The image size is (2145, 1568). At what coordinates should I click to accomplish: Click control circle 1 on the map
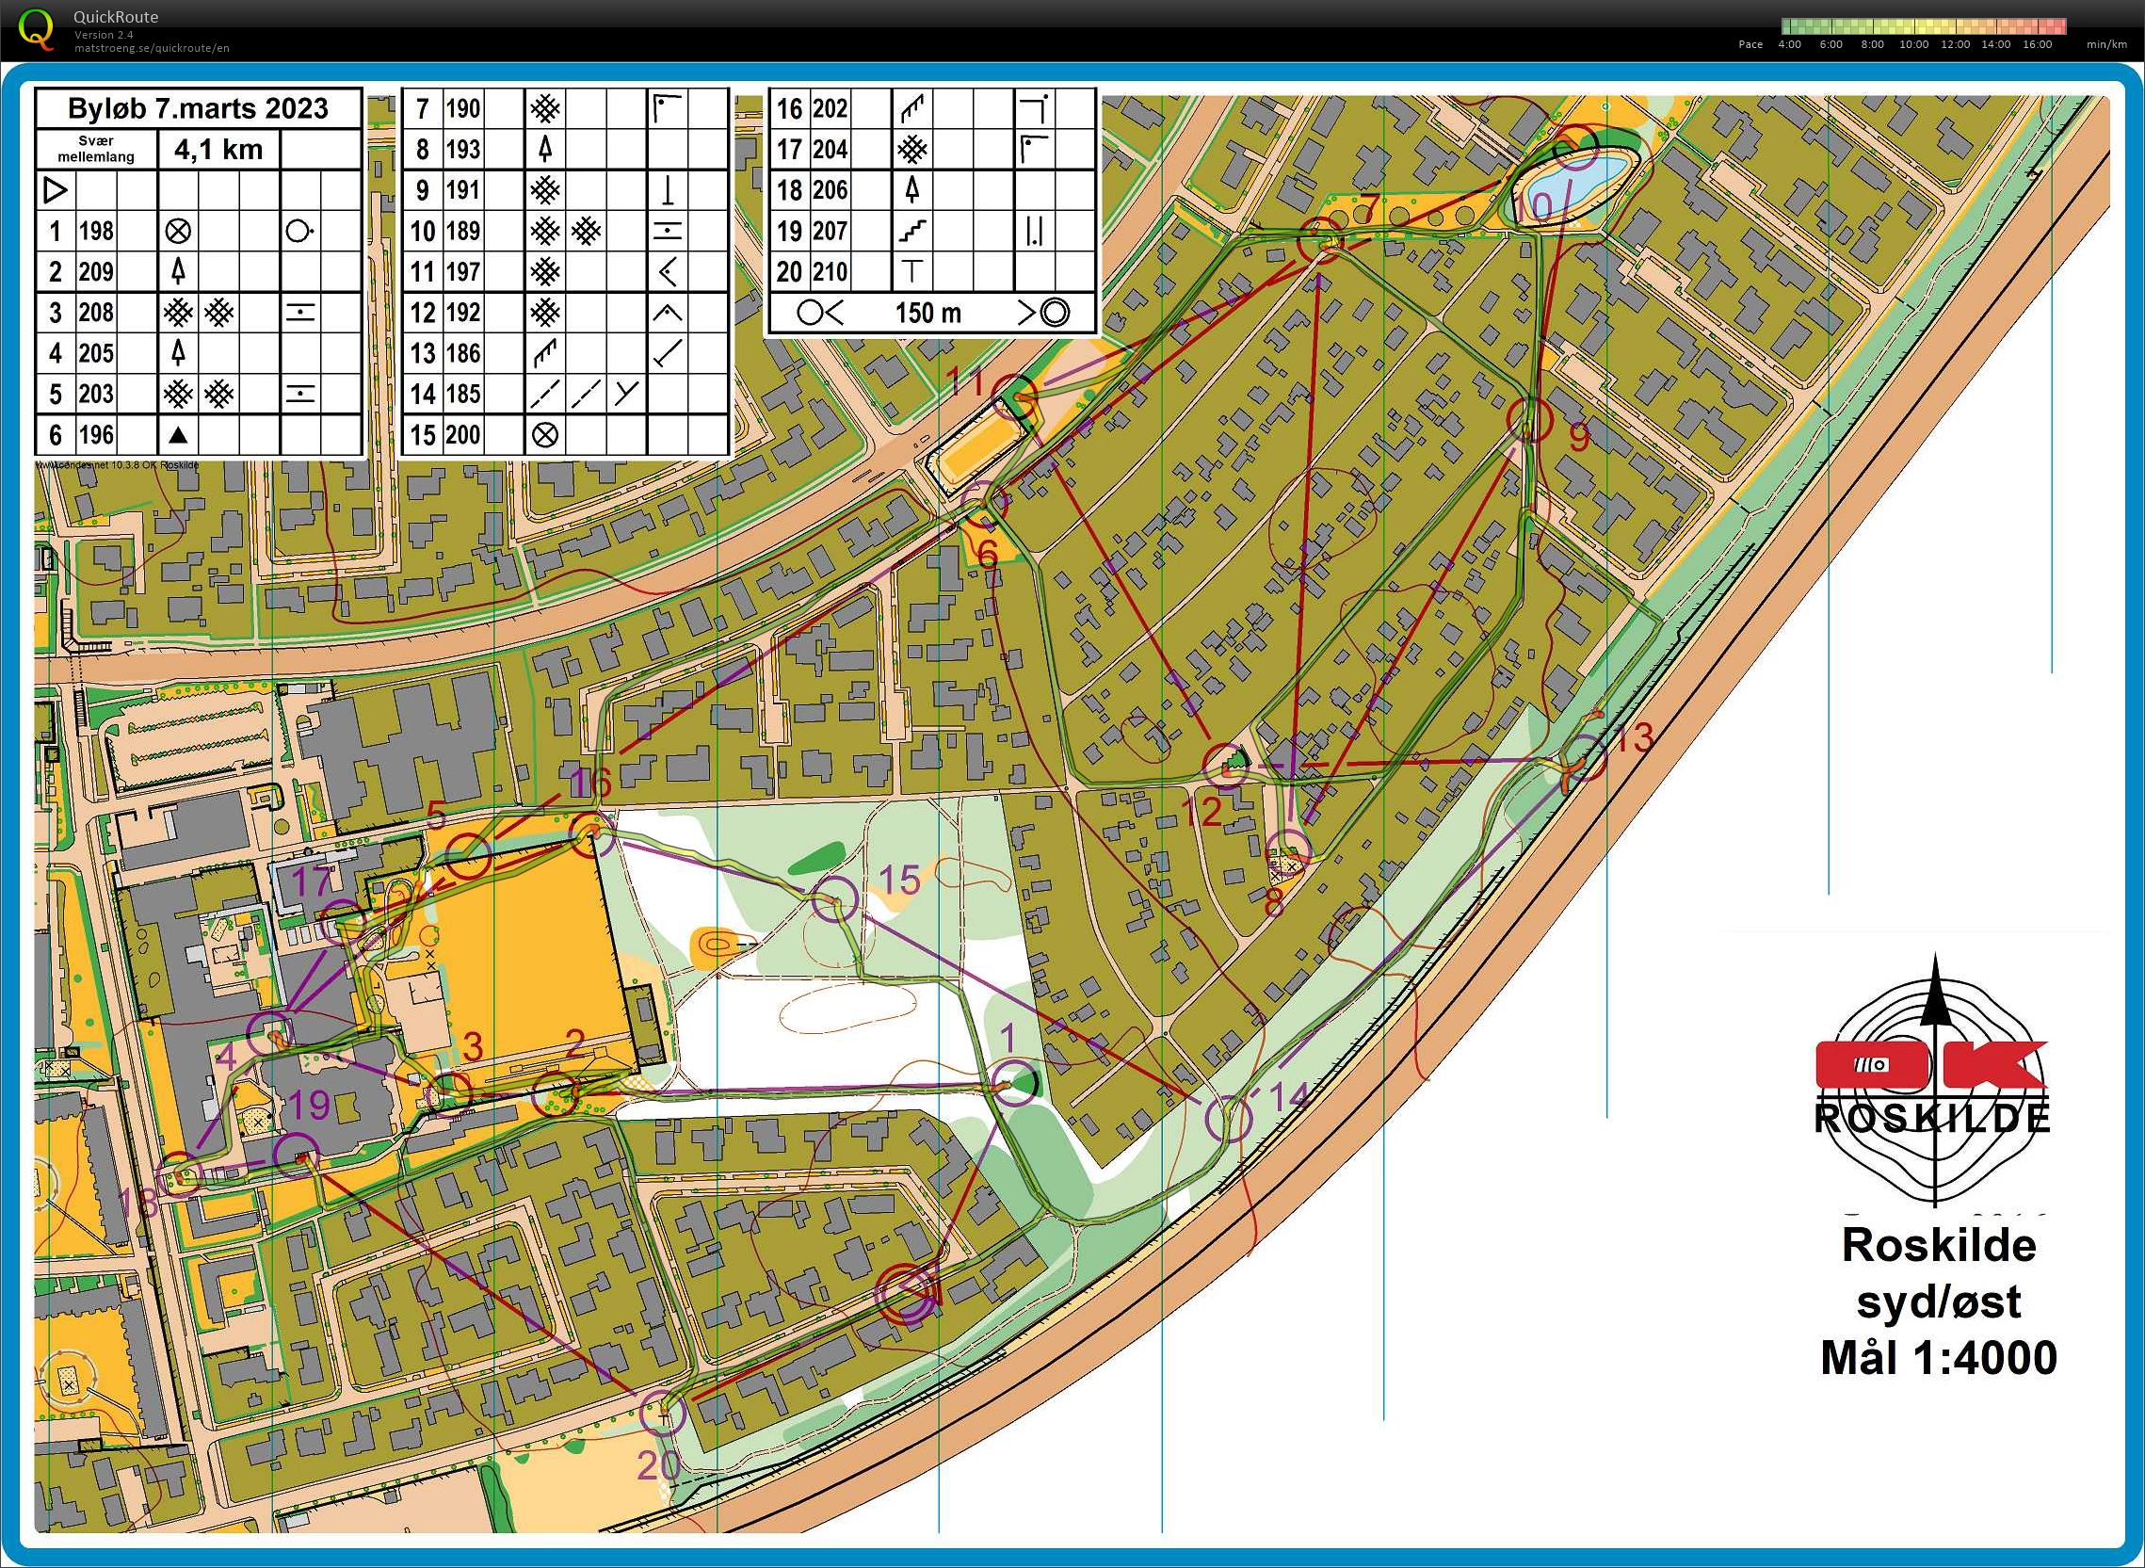[x=1014, y=1083]
